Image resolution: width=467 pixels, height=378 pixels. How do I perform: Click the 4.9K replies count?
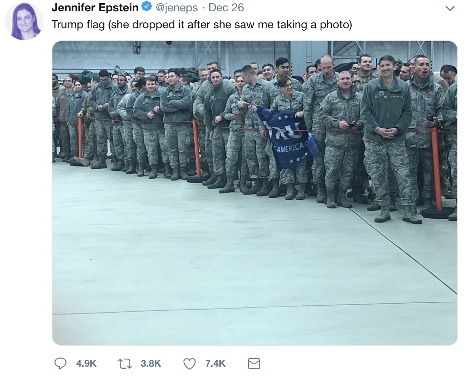point(86,363)
